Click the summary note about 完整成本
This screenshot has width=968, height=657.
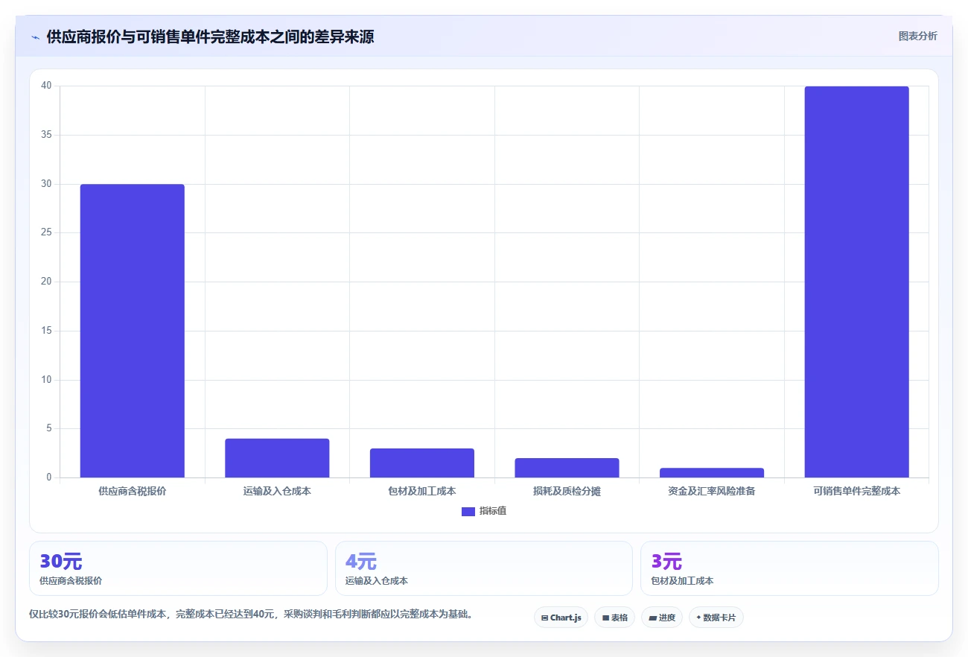[x=251, y=615]
